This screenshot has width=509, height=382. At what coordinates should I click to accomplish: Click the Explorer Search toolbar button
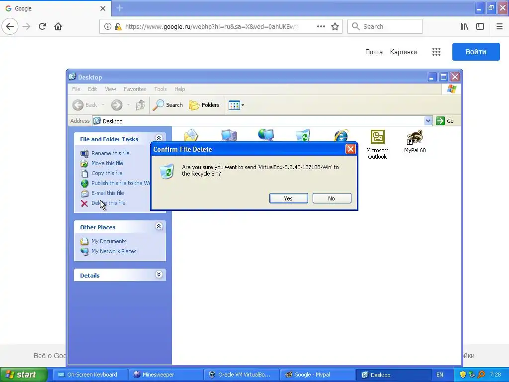[x=168, y=105]
